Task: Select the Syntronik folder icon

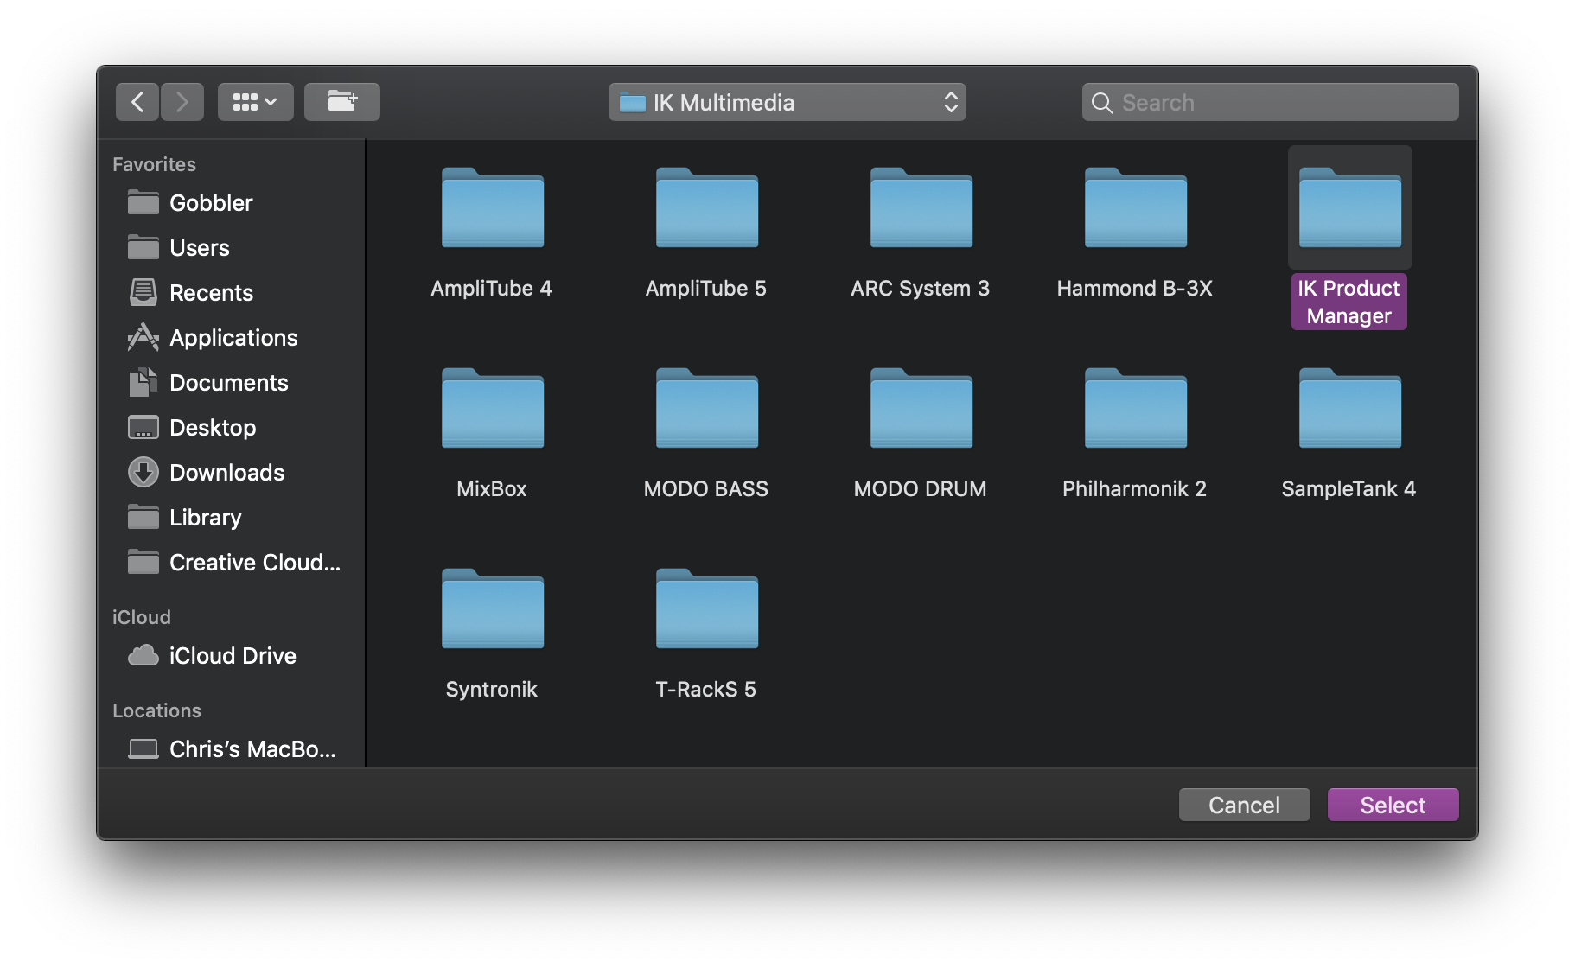Action: tap(493, 608)
